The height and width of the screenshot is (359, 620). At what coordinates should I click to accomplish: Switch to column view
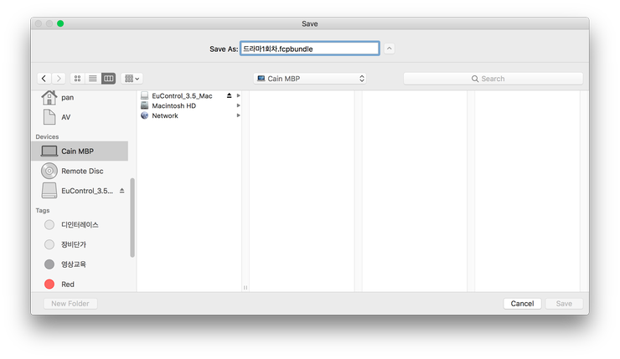click(108, 79)
